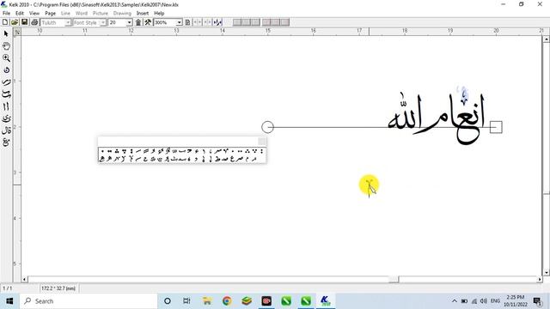The image size is (550, 309).
Task: Open the File menu
Action: pyautogui.click(x=6, y=14)
